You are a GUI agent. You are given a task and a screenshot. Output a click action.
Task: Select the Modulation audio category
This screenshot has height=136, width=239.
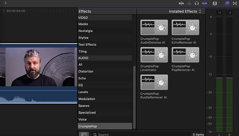tap(105, 99)
